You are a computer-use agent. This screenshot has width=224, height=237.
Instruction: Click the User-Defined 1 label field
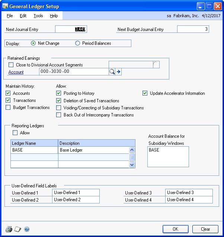pos(76,193)
